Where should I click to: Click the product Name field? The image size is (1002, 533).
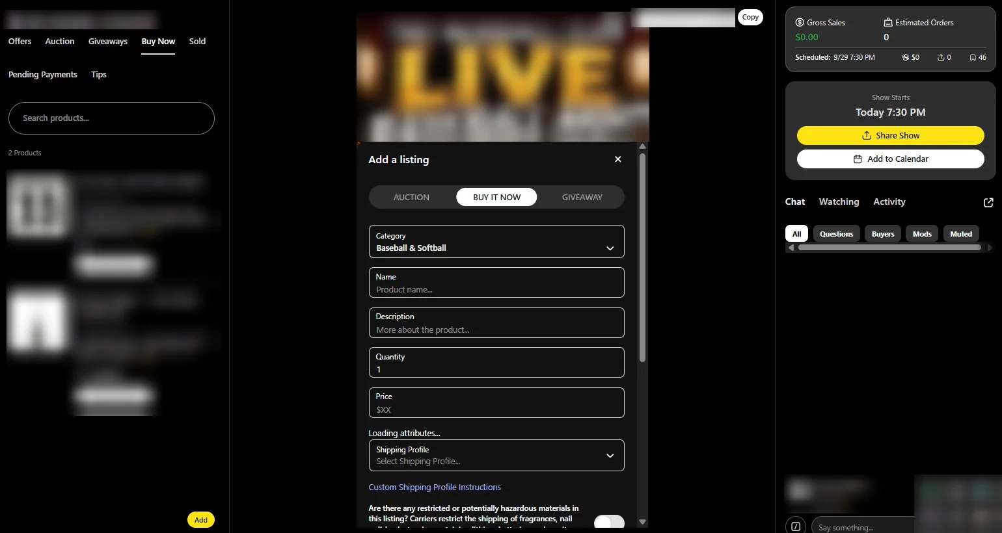496,283
